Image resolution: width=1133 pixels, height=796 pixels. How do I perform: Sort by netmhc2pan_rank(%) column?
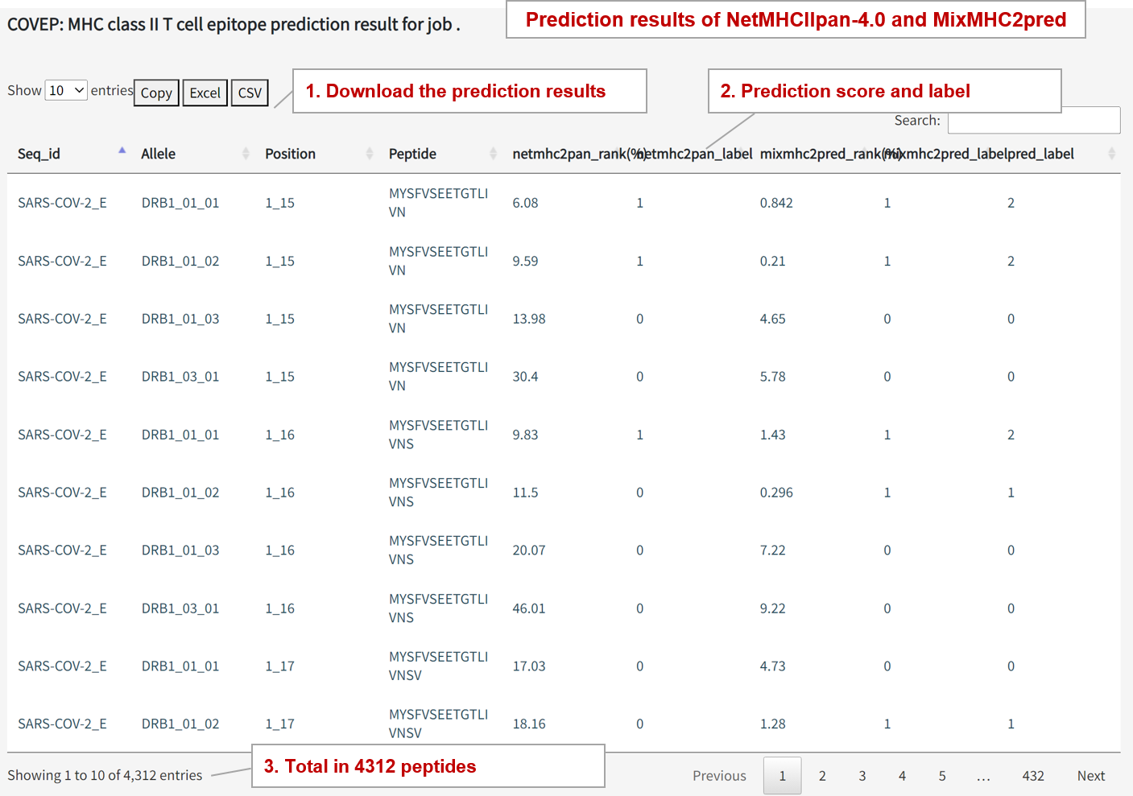572,154
